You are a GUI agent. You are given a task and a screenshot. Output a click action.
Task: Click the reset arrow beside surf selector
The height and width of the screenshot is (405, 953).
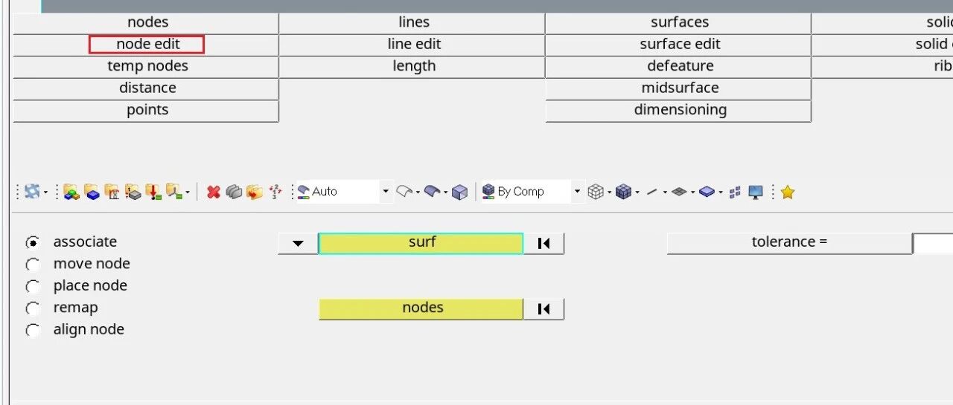(544, 243)
